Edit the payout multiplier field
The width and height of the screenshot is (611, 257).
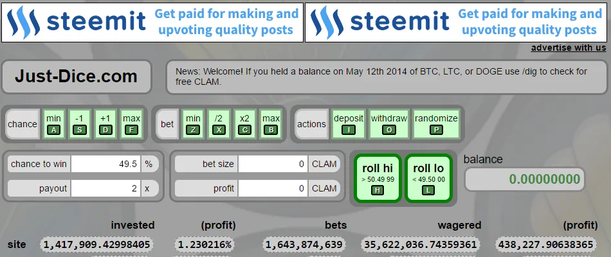pyautogui.click(x=105, y=188)
